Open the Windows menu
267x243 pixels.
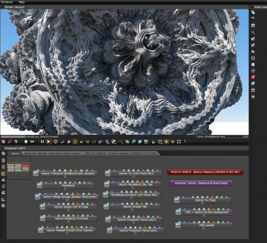coord(7,2)
